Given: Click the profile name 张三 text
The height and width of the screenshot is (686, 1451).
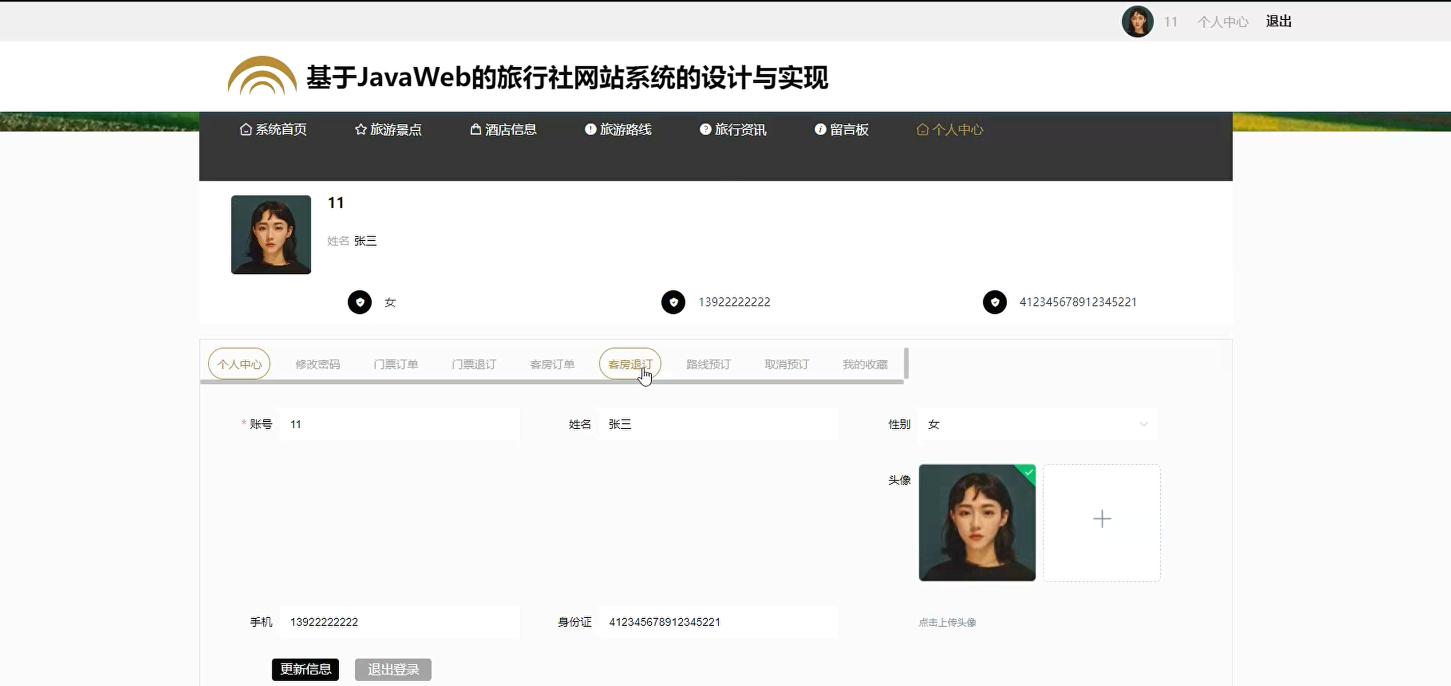Looking at the screenshot, I should click(x=365, y=241).
